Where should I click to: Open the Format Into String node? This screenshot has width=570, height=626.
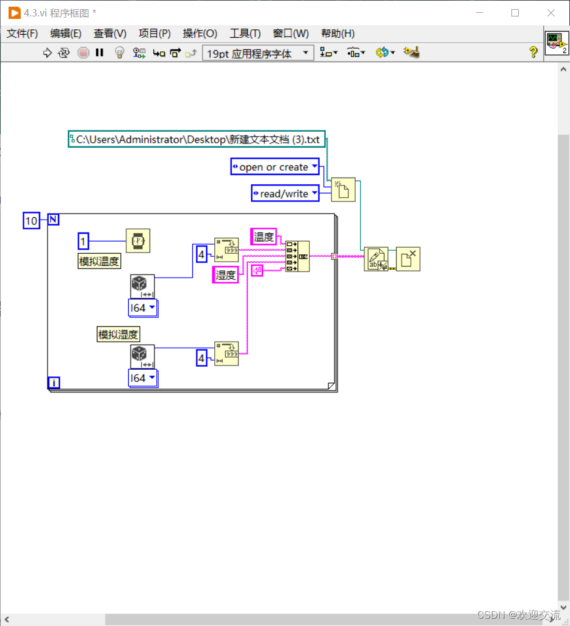coord(297,256)
